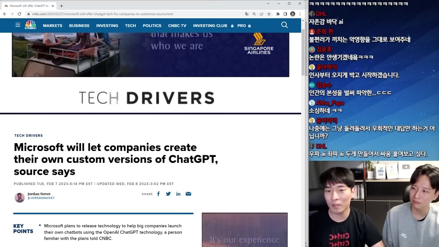Viewport: 439px width, 247px height.
Task: Open the CNBC site search magnifier
Action: pos(285,25)
